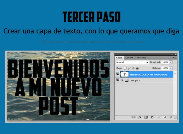This screenshot has height=134, width=183.
Task: Switch to the Canales tab
Action: (129, 57)
